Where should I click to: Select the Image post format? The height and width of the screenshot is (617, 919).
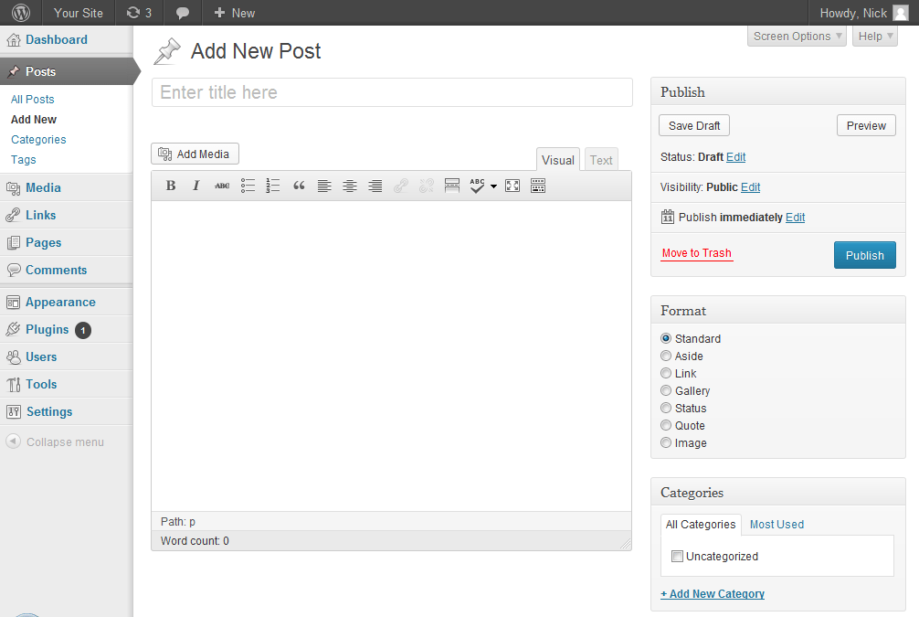[666, 442]
